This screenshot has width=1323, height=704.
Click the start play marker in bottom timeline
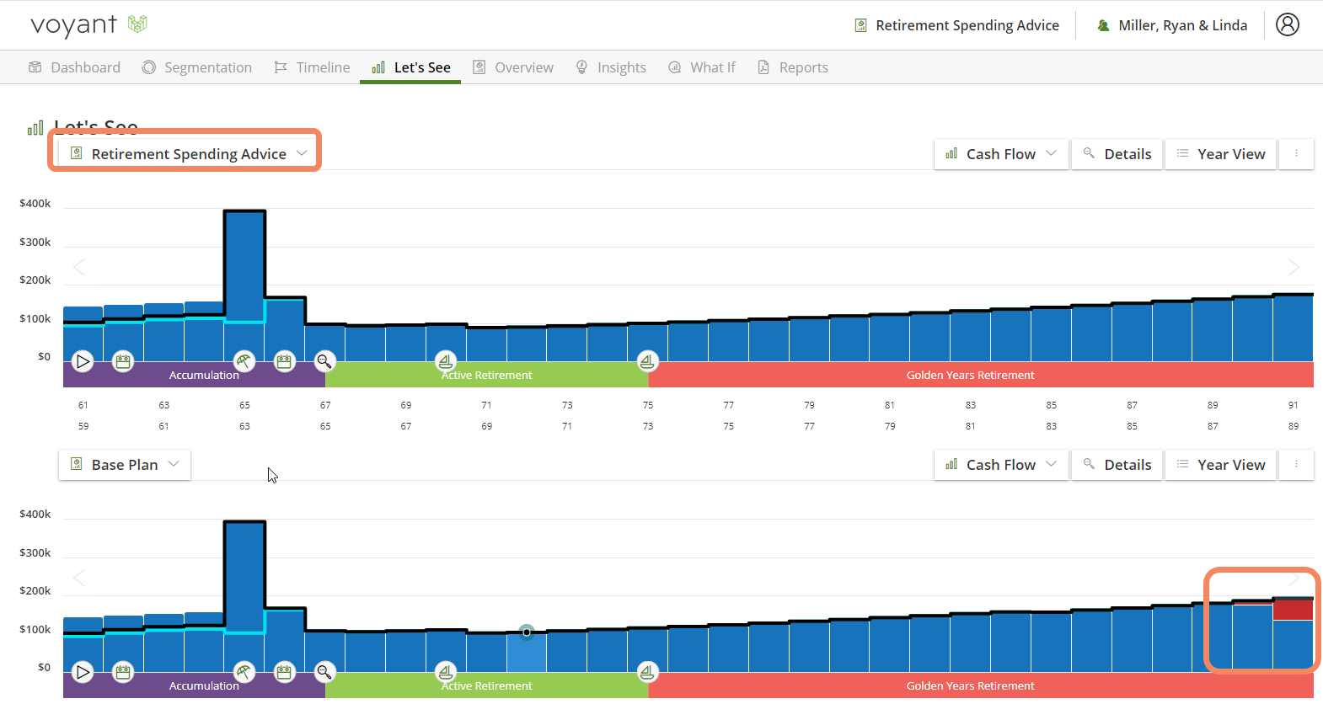83,672
